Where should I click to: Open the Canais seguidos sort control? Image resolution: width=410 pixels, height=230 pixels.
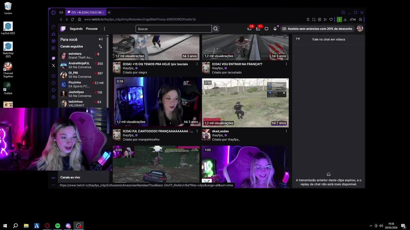(100, 46)
